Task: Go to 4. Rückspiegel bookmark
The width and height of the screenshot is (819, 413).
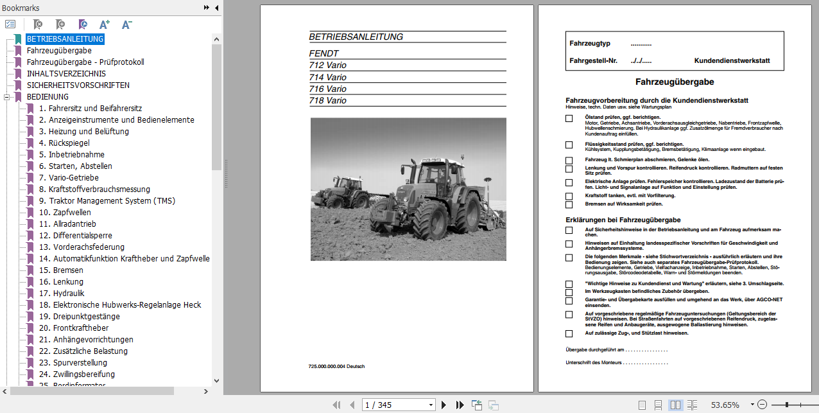Action: (x=64, y=143)
